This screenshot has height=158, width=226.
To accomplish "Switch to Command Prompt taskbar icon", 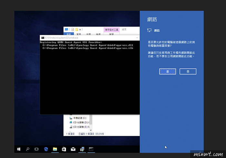I will [91, 149].
